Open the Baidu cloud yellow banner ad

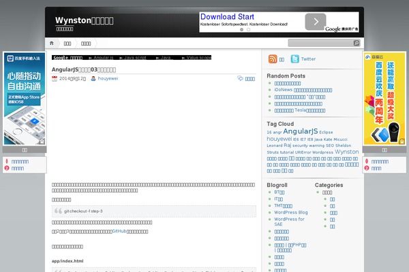pos(384,99)
